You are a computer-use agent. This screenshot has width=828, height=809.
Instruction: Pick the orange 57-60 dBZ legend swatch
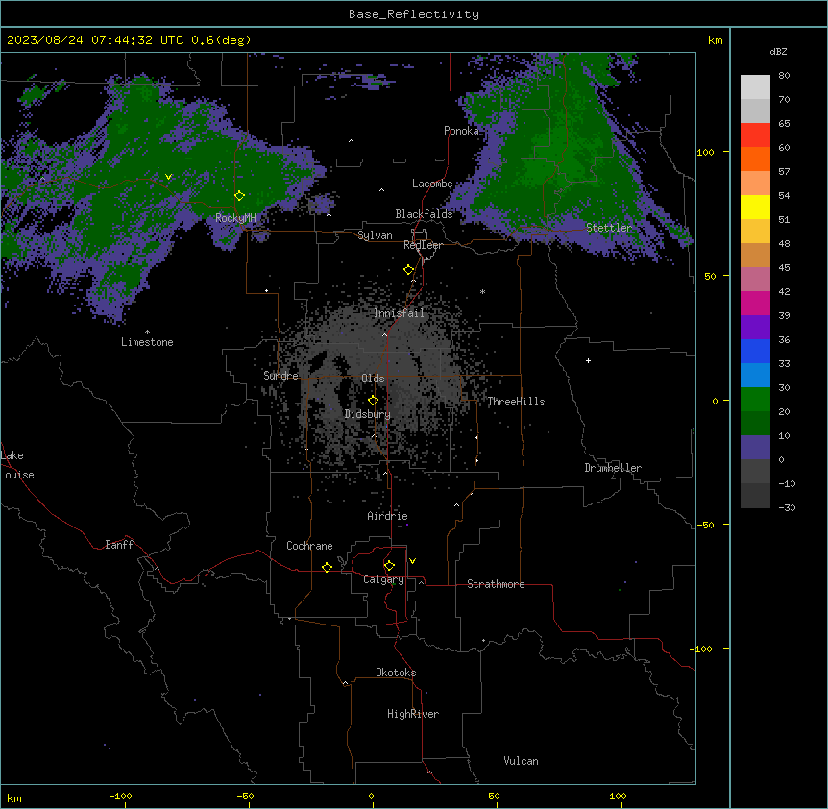click(755, 159)
